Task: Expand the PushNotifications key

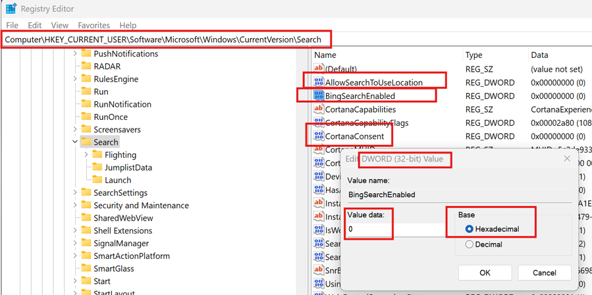Action: click(x=75, y=53)
